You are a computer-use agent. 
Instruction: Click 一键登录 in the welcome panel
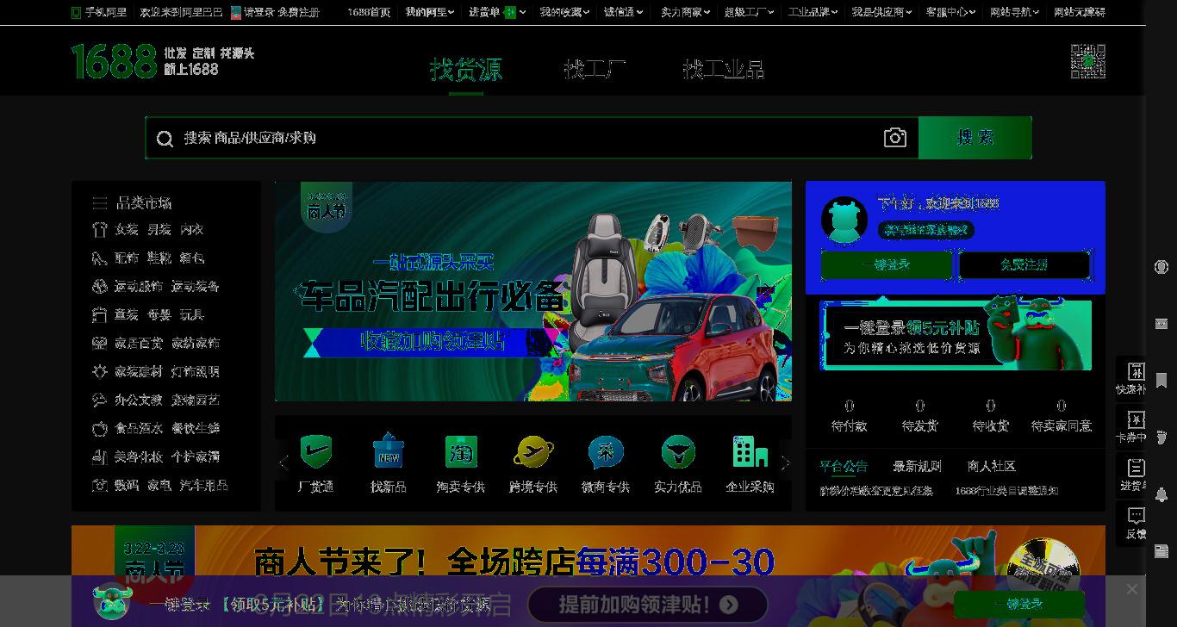pyautogui.click(x=887, y=265)
